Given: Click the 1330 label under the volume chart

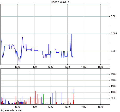Looking at the screenshot, I should coord(67,107).
